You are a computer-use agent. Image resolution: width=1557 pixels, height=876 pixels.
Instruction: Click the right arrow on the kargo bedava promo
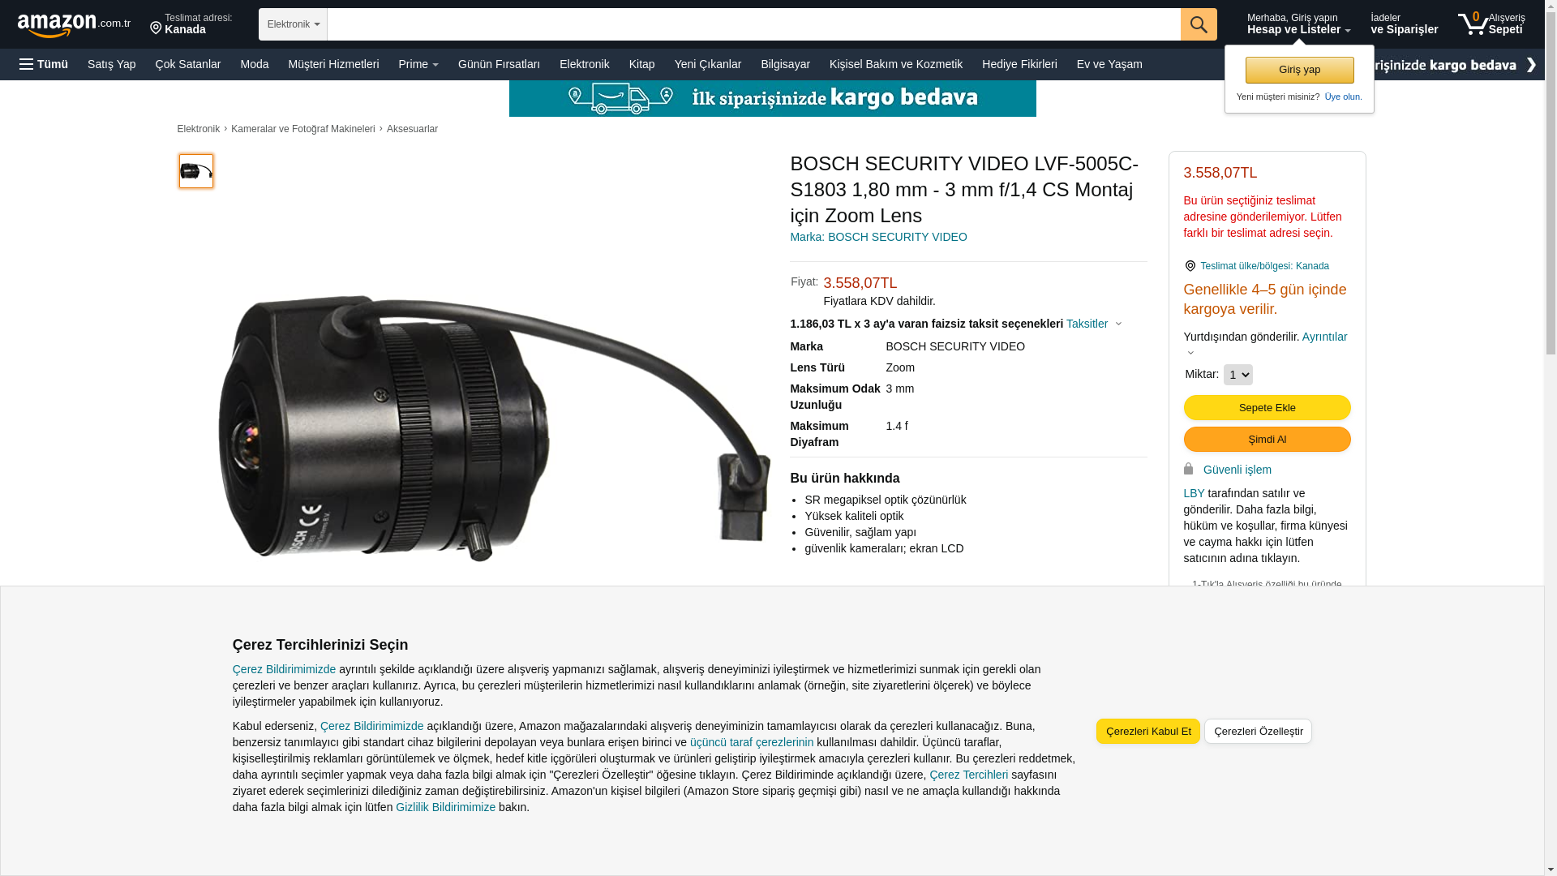click(x=1530, y=64)
